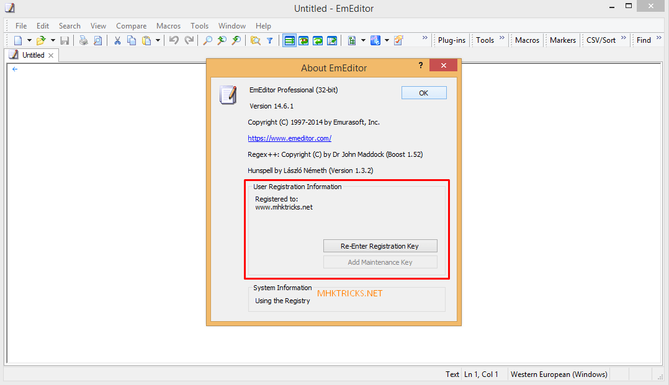The height and width of the screenshot is (385, 669).
Task: Expand the Tools toolbar overflow chevron
Action: tap(502, 38)
